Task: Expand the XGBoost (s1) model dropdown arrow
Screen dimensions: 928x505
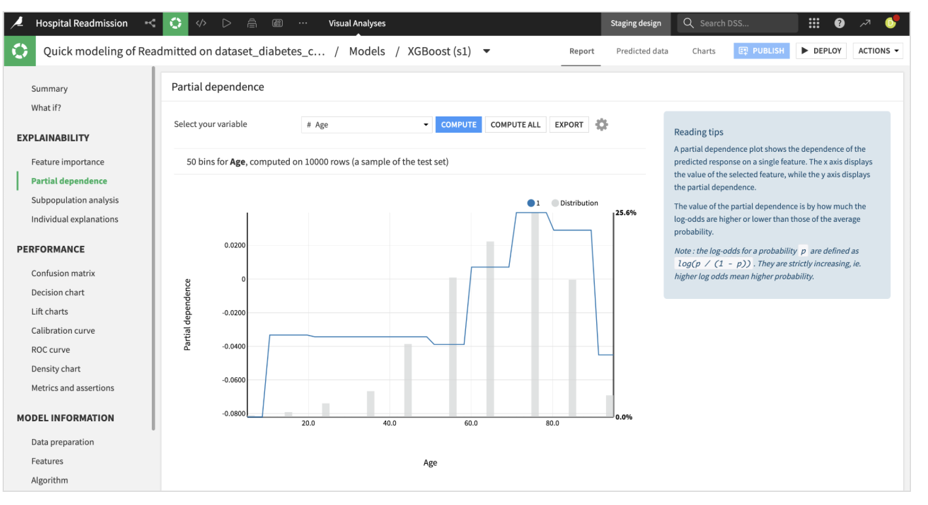Action: point(486,51)
